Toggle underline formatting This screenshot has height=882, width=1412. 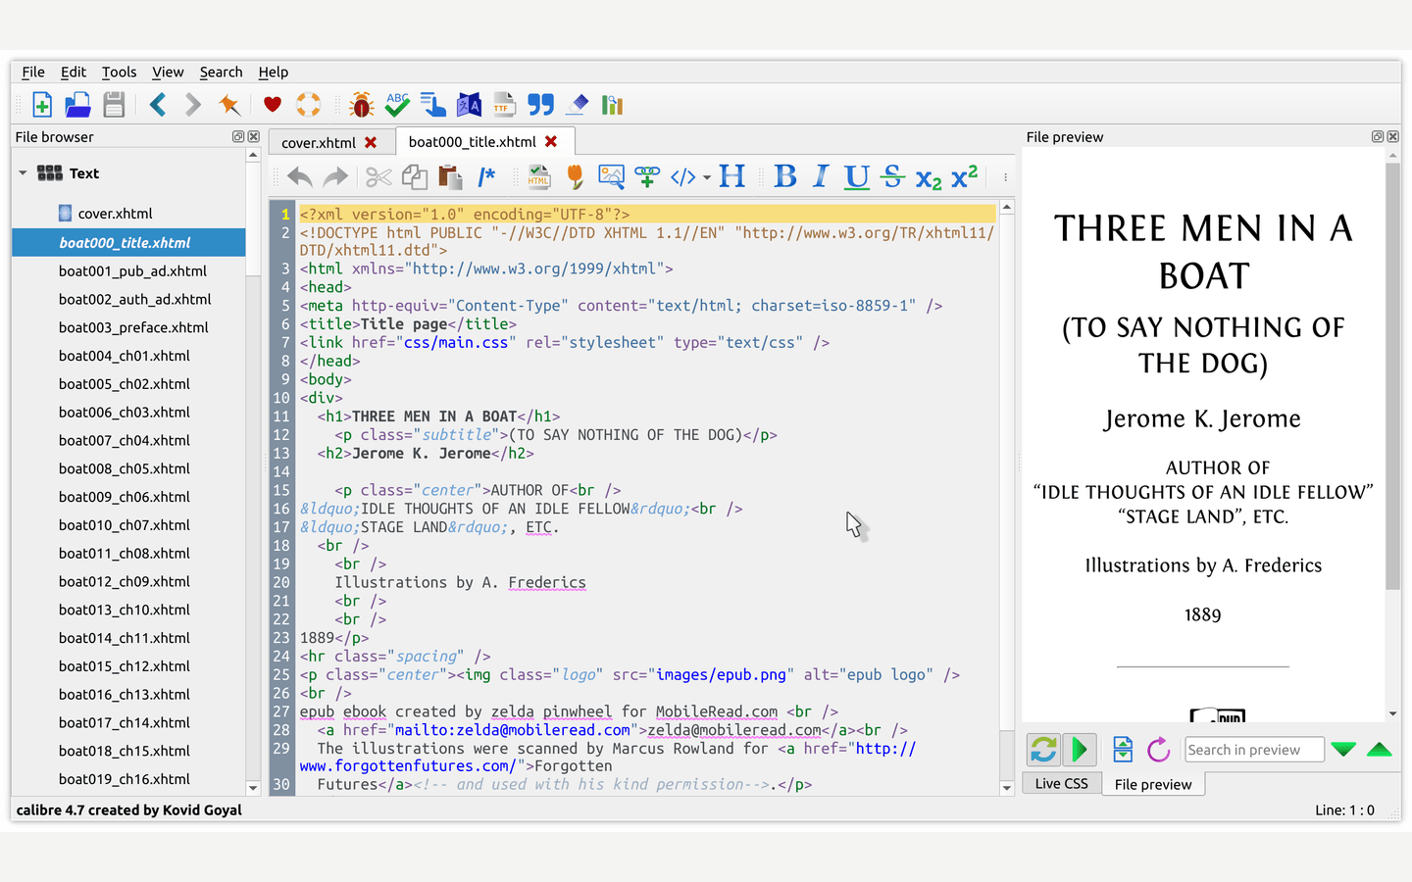[857, 177]
